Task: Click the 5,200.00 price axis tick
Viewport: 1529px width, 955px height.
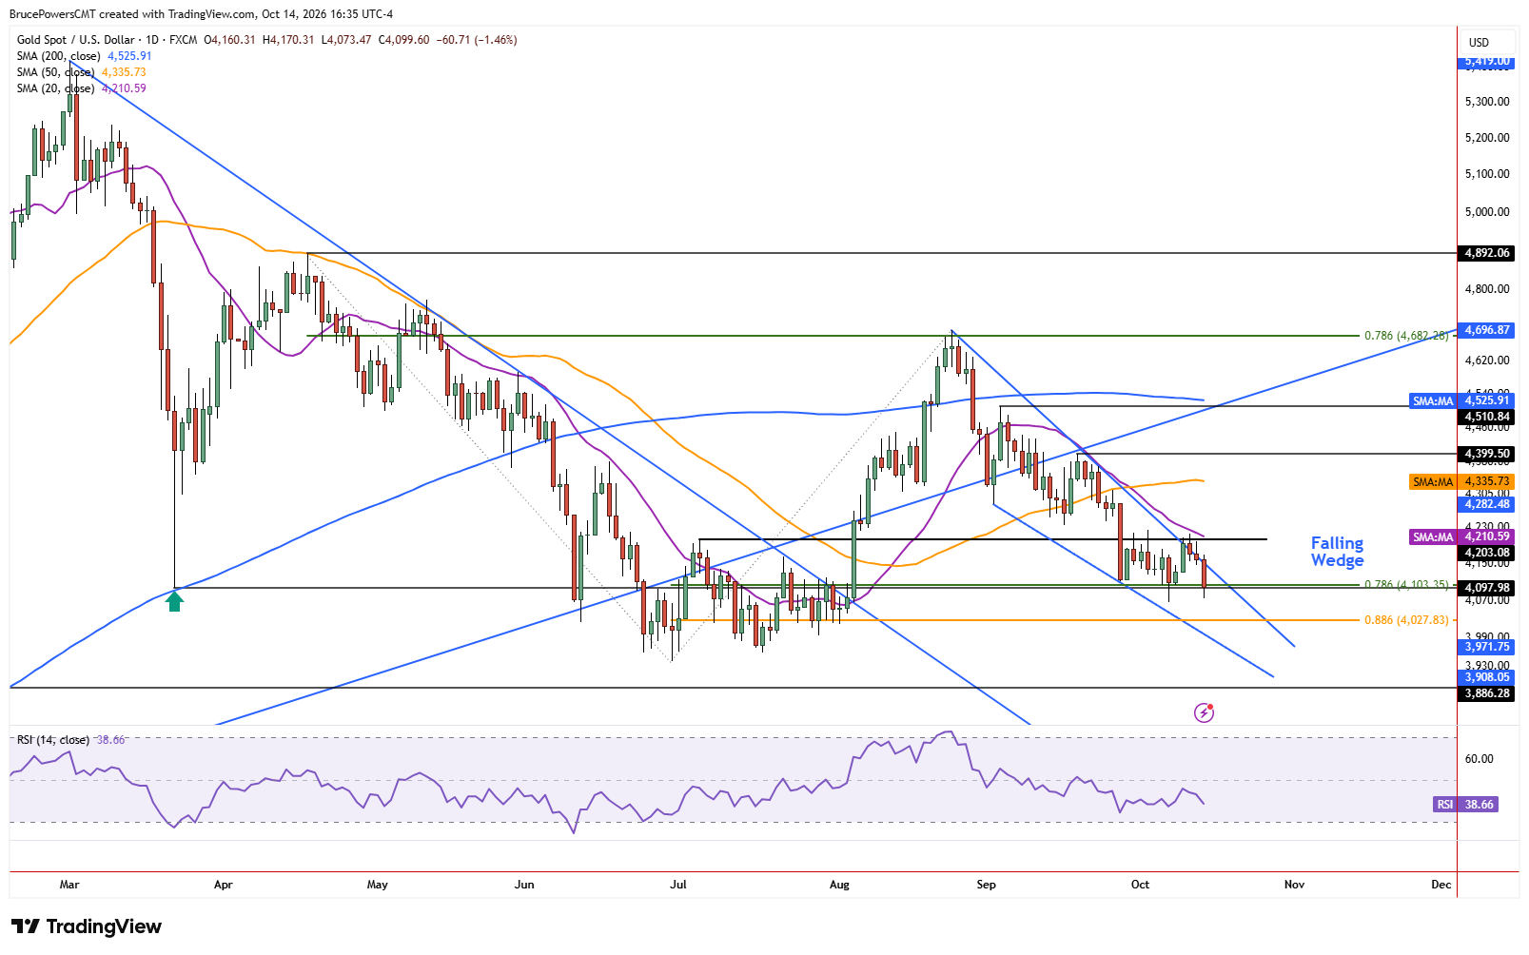Action: pos(1487,138)
